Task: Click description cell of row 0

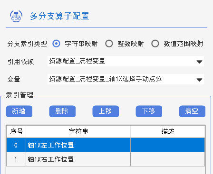Action: [x=168, y=145]
